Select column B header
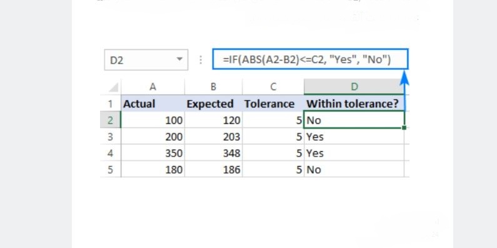This screenshot has height=248, width=497. (x=213, y=87)
